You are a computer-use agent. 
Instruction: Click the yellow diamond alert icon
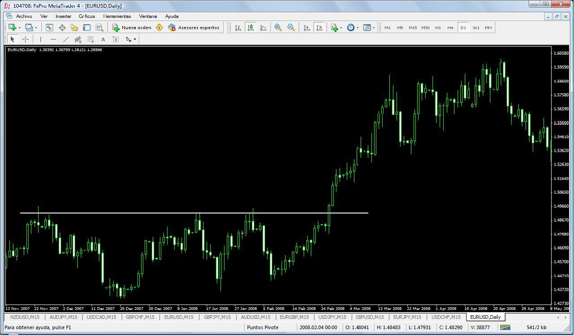(159, 27)
